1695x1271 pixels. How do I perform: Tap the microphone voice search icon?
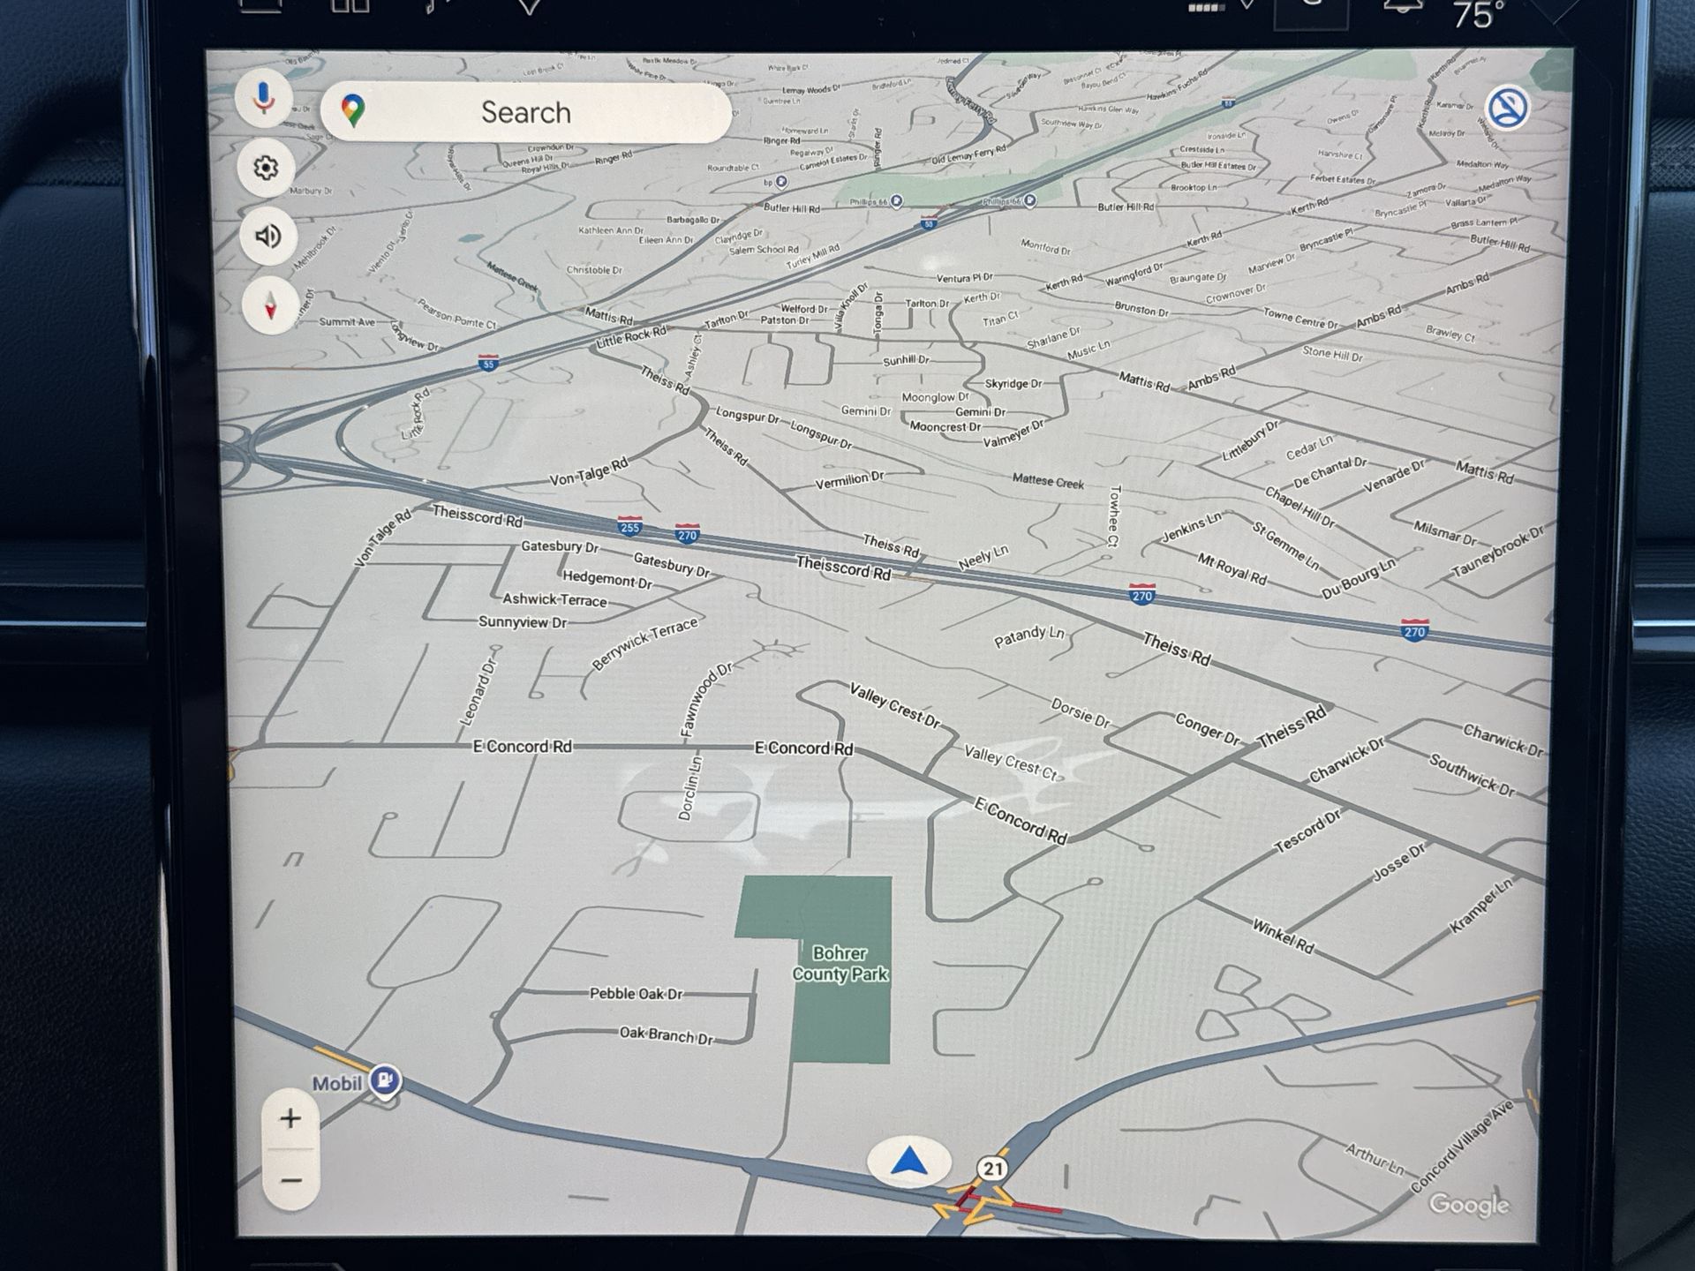(263, 98)
